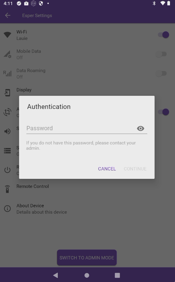Click the power icon in settings list
Image resolution: width=175 pixels, height=282 pixels.
click(7, 170)
